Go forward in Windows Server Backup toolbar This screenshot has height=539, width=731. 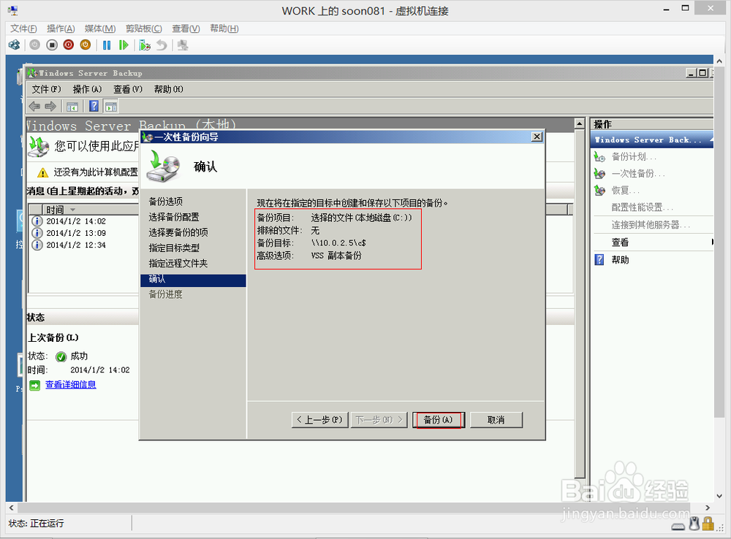pyautogui.click(x=50, y=106)
